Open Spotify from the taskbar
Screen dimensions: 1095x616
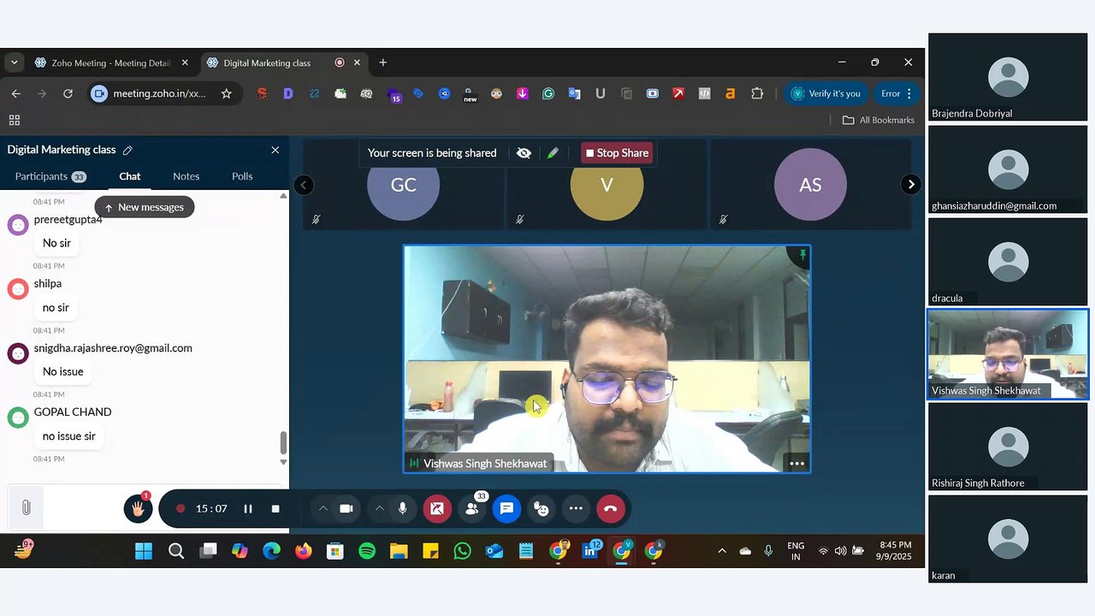click(367, 551)
